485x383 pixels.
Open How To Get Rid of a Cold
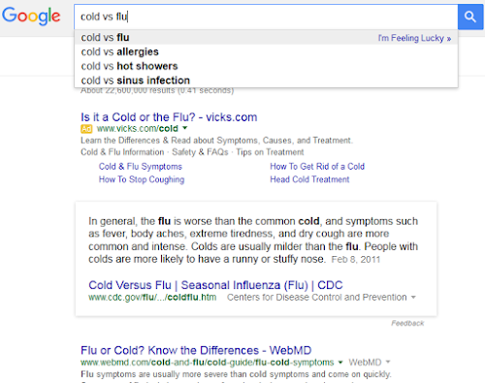[x=317, y=167]
